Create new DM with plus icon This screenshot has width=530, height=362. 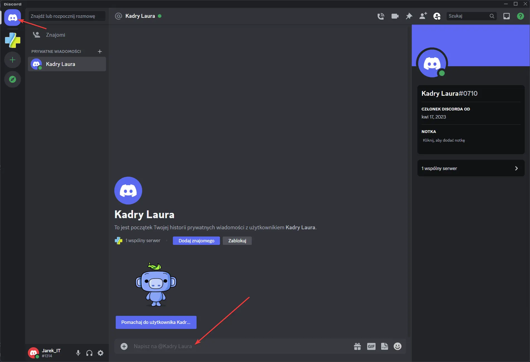click(x=100, y=51)
